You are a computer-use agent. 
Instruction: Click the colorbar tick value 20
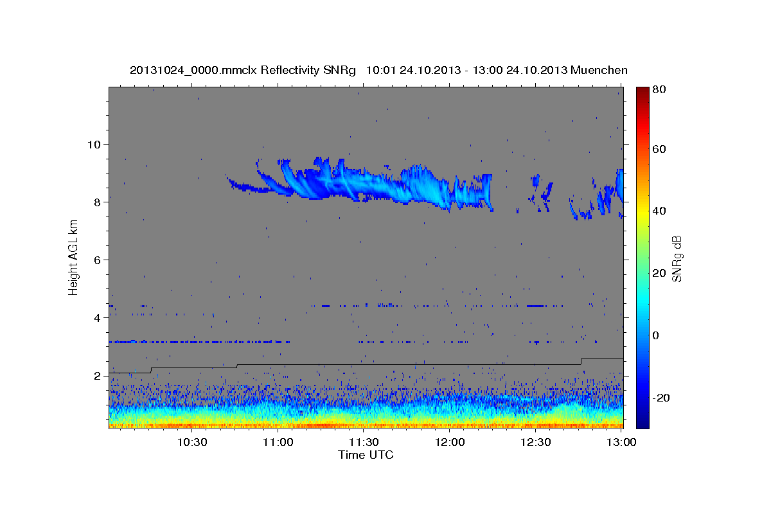pyautogui.click(x=659, y=273)
